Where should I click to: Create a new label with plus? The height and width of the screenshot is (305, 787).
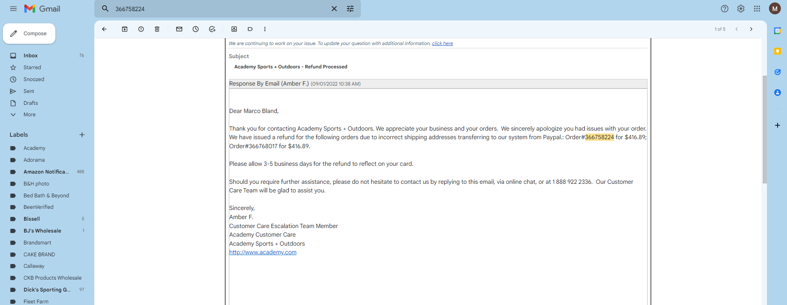(x=82, y=135)
